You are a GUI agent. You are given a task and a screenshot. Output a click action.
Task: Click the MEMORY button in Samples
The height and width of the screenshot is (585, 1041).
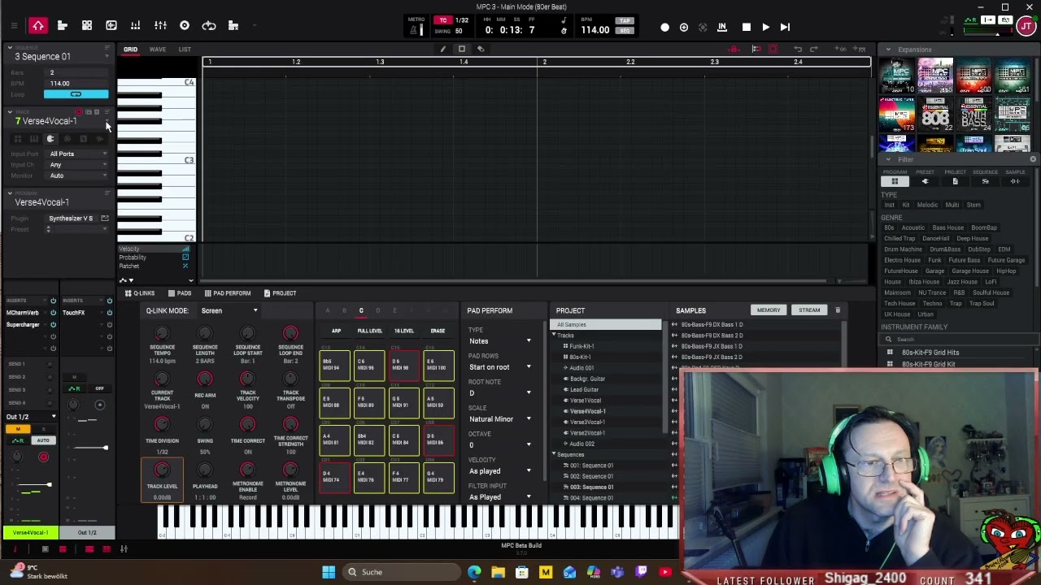point(769,310)
